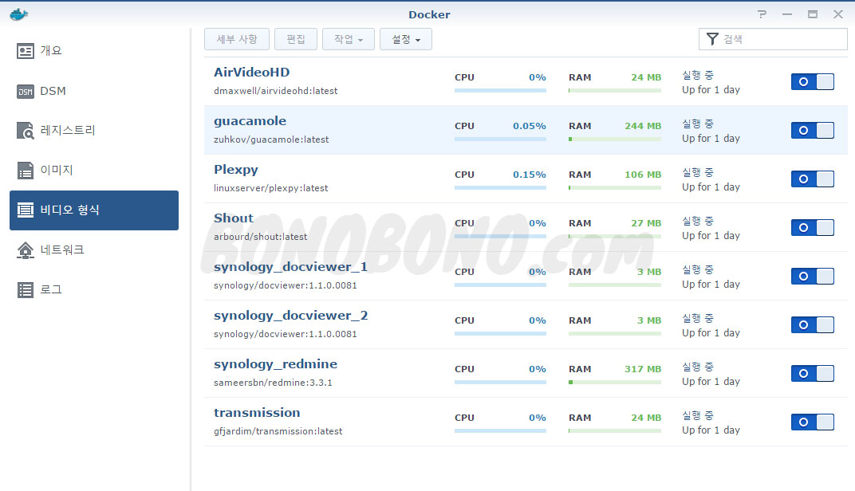Click transmission's Up for 1 day status
855x491 pixels.
pos(711,430)
